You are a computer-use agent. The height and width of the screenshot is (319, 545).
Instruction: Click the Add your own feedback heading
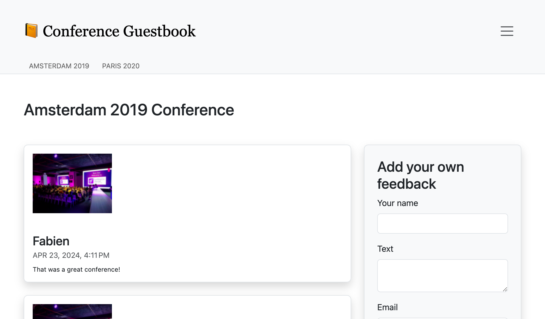pyautogui.click(x=421, y=175)
